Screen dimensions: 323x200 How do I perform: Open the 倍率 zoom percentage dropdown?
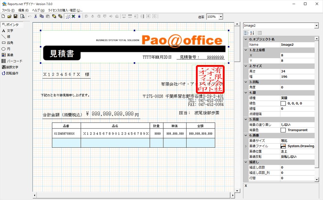(x=220, y=17)
